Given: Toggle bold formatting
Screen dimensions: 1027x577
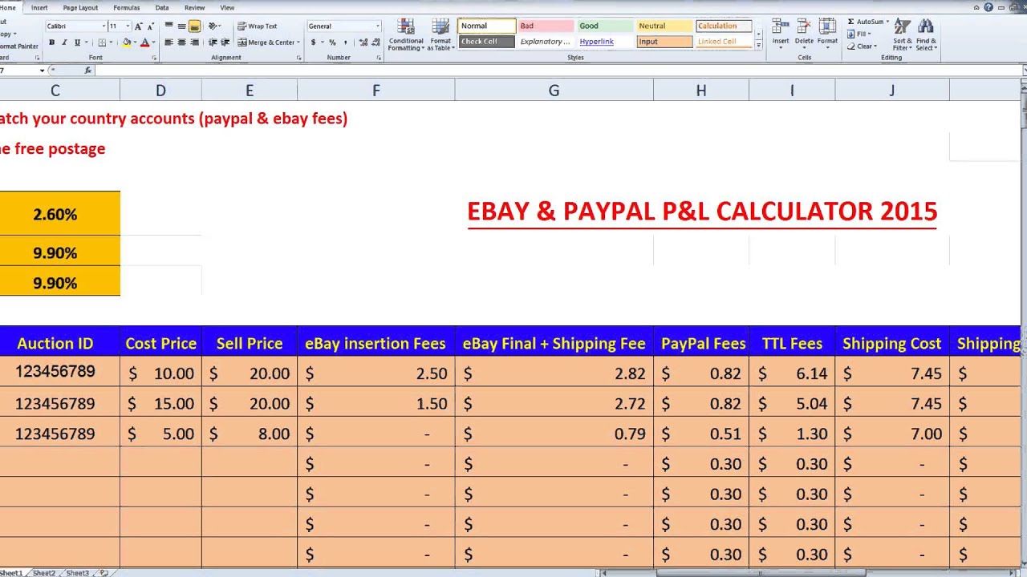Looking at the screenshot, I should 51,42.
